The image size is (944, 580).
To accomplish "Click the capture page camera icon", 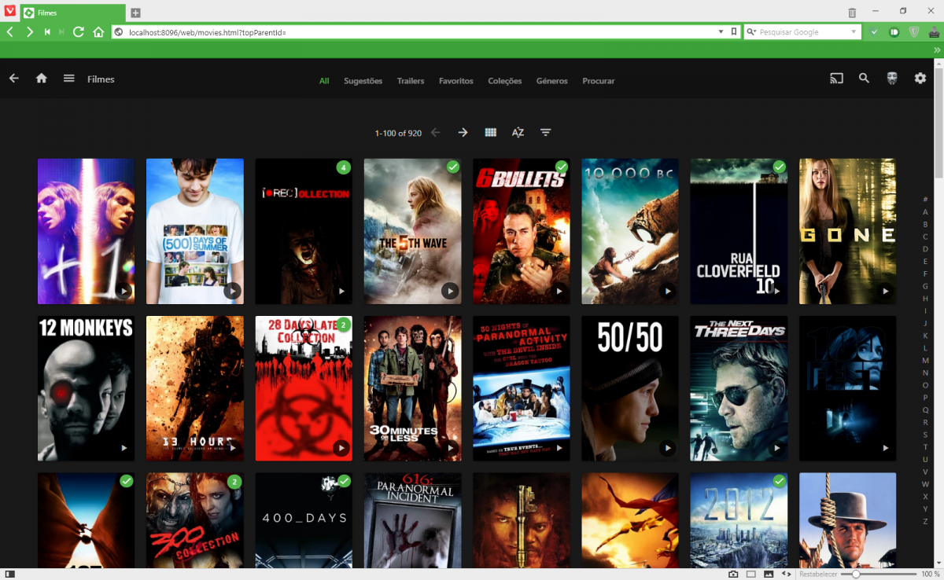I will coord(733,574).
